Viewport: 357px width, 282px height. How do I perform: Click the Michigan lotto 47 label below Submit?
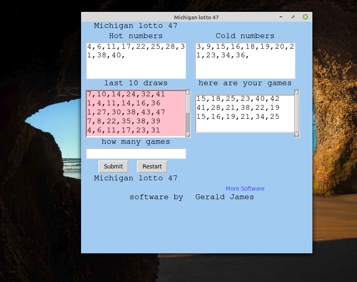coord(136,178)
